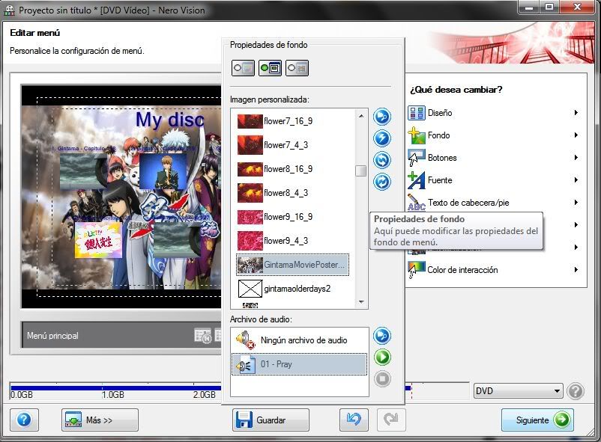Select 'Ningún archivo de audio' option
601x442 pixels.
tap(299, 340)
